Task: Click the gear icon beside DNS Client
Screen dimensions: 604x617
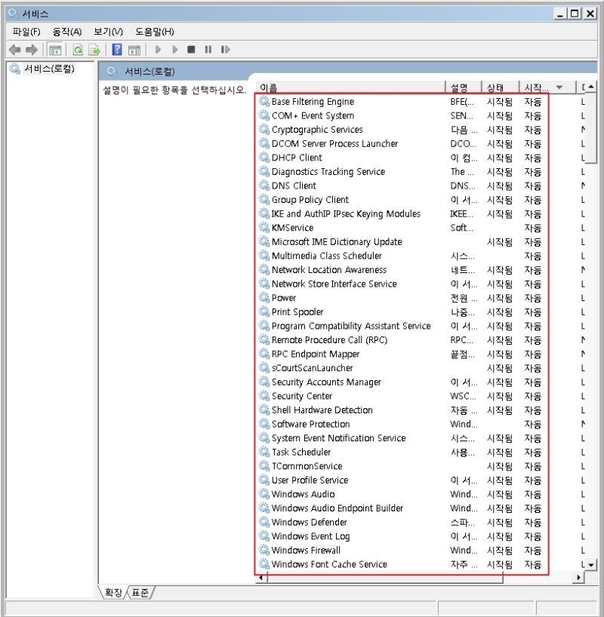Action: point(264,186)
